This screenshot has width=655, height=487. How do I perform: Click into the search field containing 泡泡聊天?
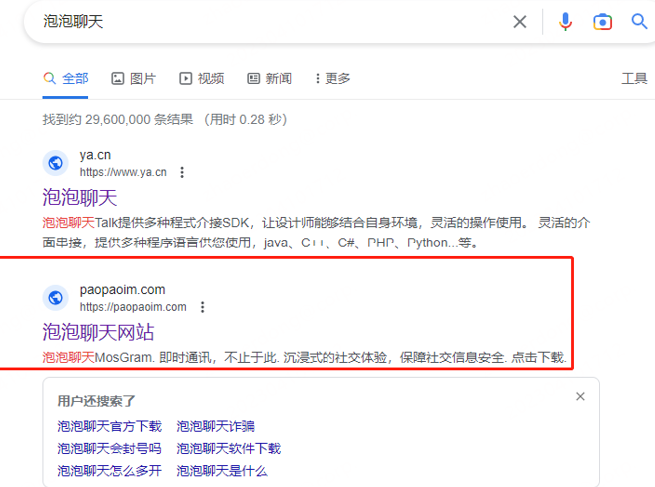tap(268, 21)
